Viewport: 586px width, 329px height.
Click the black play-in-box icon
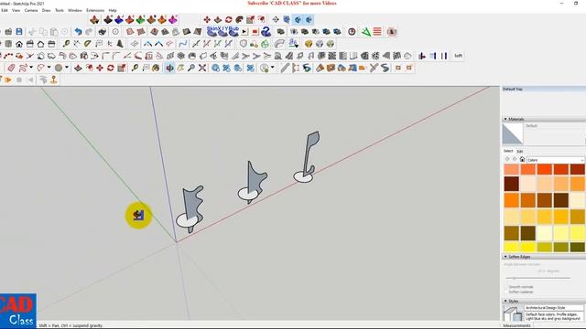pyautogui.click(x=244, y=32)
